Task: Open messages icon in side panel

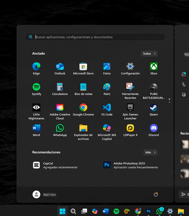Action: pos(184,74)
